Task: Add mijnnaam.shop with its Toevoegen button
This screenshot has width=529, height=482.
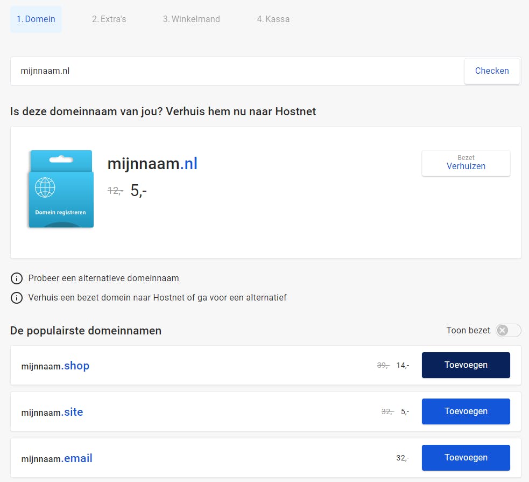Action: [x=466, y=365]
